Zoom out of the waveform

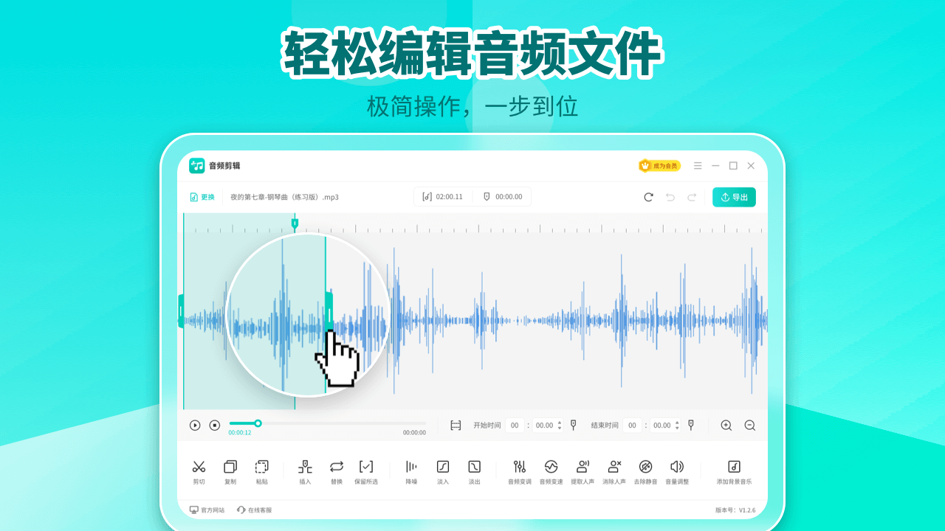tap(750, 425)
